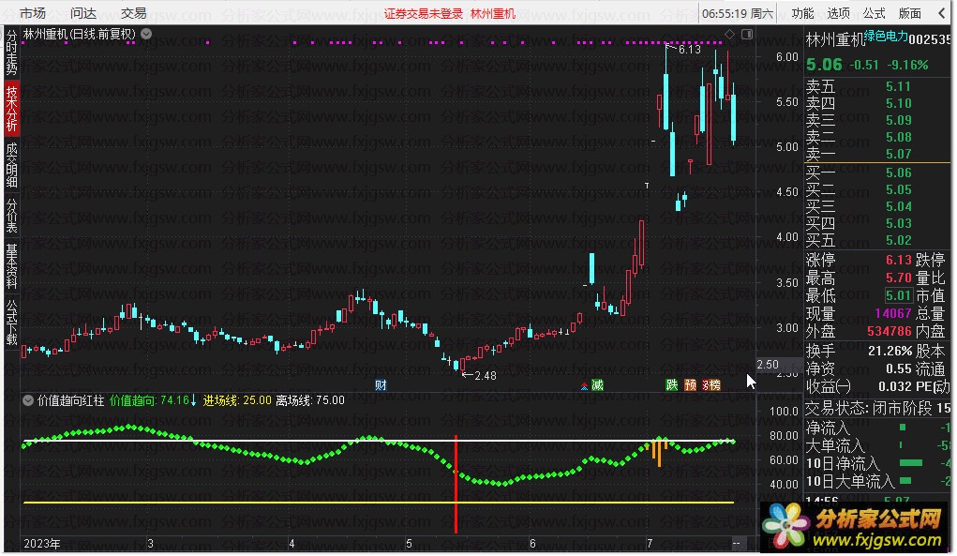Click the 净资 value 0.55
Image resolution: width=957 pixels, height=556 pixels.
click(x=898, y=368)
